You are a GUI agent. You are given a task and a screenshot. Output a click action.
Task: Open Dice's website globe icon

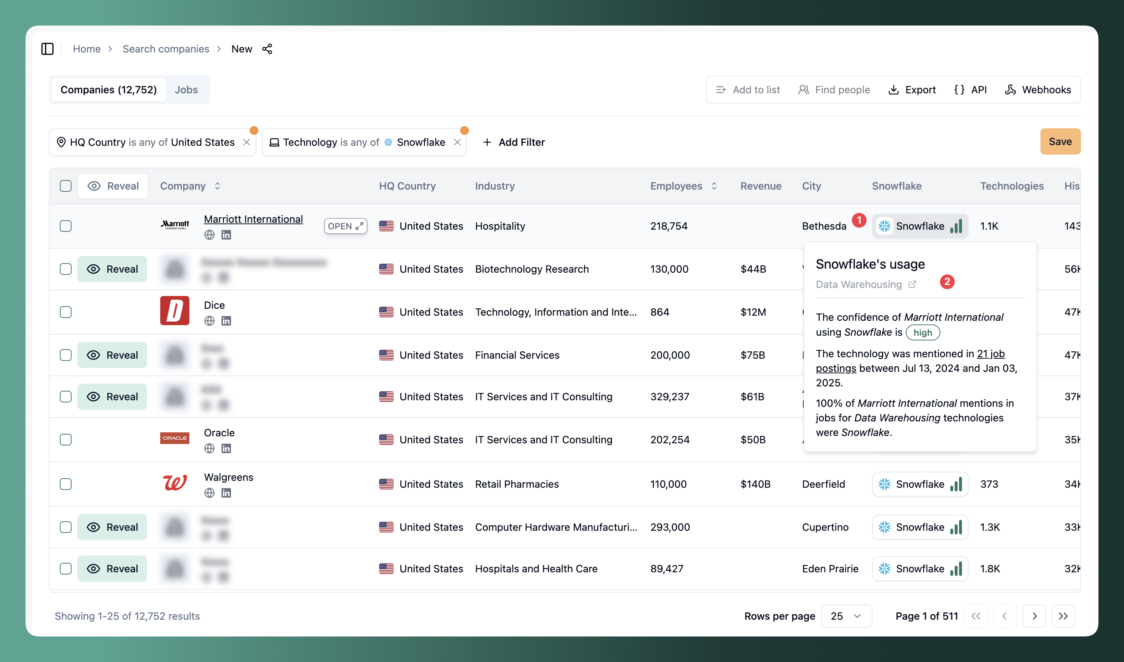click(209, 321)
